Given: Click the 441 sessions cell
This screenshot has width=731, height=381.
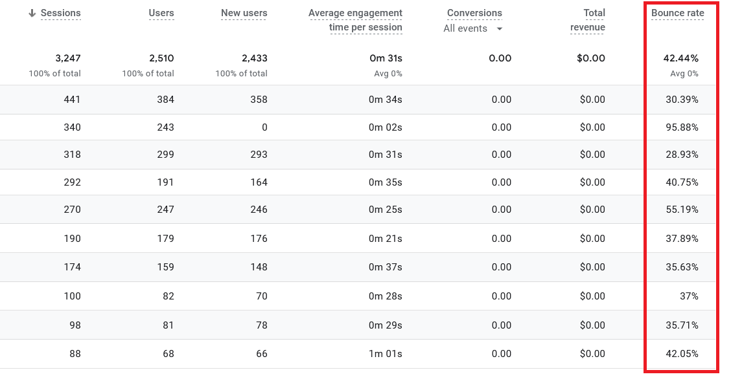Looking at the screenshot, I should point(72,100).
